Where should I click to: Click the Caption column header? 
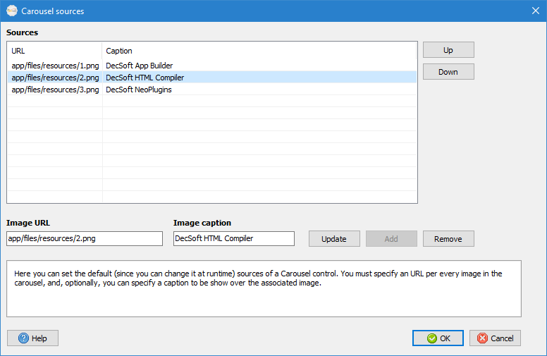259,51
